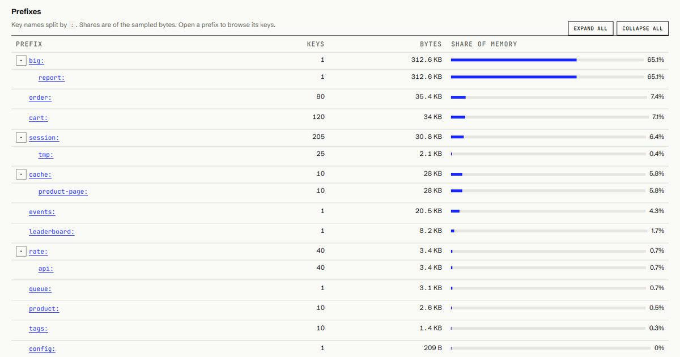Click the 1.7% share value

tap(658, 231)
